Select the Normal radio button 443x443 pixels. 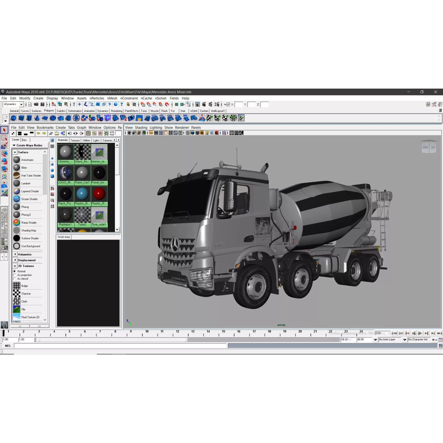point(14,271)
